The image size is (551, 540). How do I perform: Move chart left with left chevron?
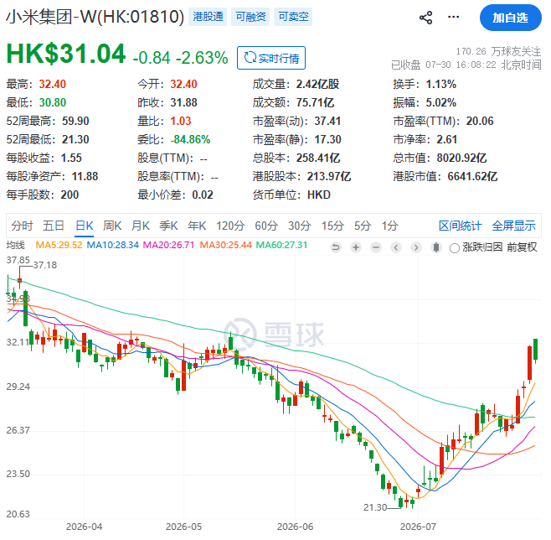click(x=396, y=247)
